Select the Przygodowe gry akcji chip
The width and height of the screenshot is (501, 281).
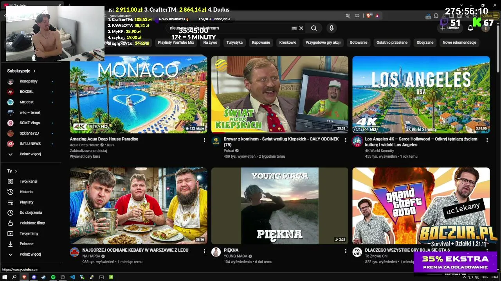coord(323,43)
